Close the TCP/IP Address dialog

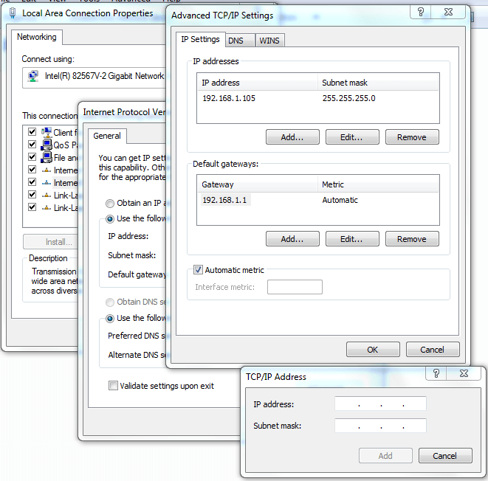click(x=464, y=374)
